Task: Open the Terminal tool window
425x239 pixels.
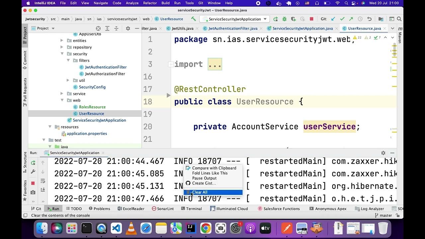Action: click(x=192, y=209)
